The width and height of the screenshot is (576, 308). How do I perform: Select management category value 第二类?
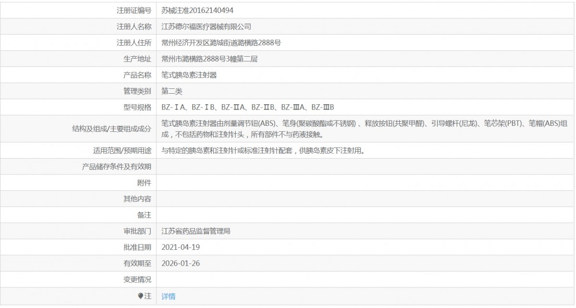click(172, 91)
